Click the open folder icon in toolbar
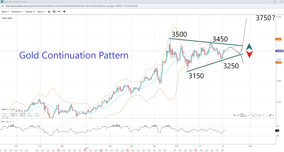Viewport: 284px width, 152px height. click(x=49, y=12)
